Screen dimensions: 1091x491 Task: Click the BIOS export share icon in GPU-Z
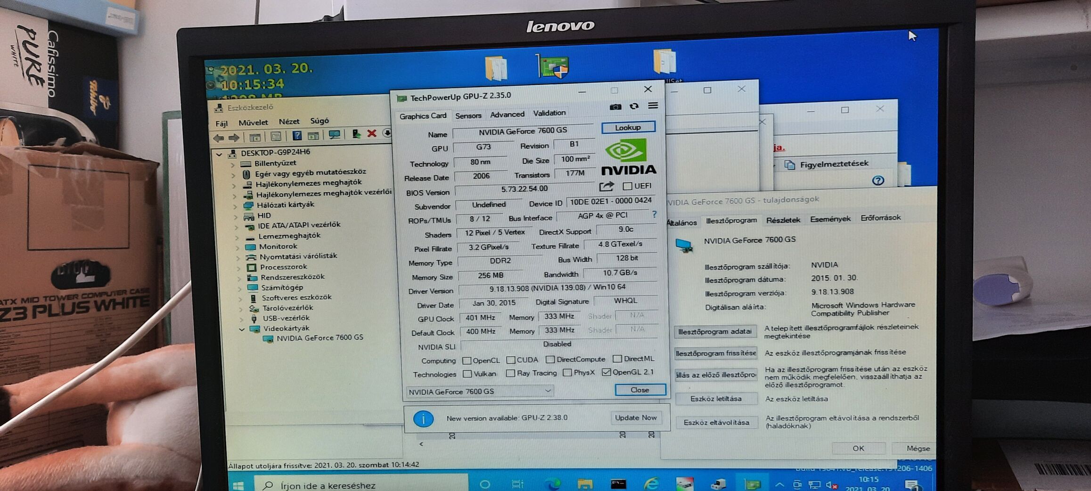[607, 187]
